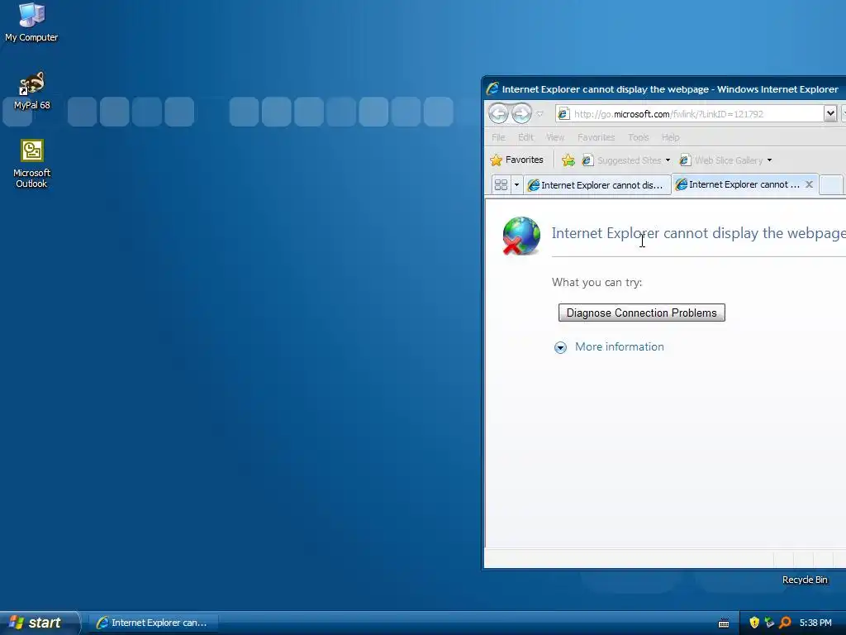Click the Start button
Screen dimensions: 846x635
39,623
